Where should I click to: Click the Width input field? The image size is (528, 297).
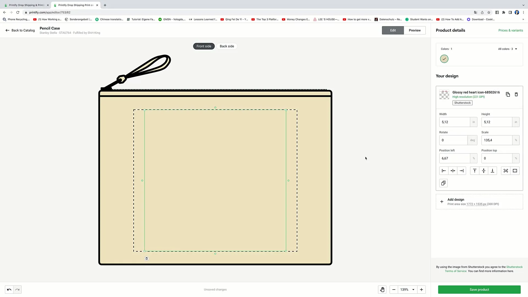pyautogui.click(x=454, y=122)
